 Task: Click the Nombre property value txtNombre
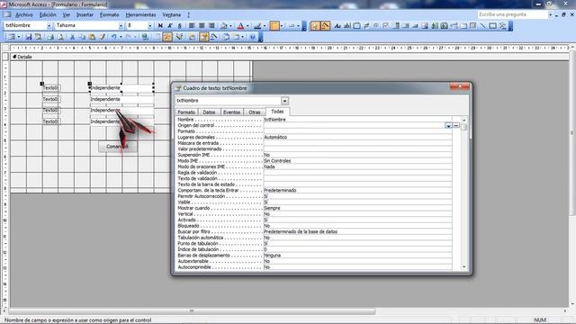pyautogui.click(x=274, y=120)
